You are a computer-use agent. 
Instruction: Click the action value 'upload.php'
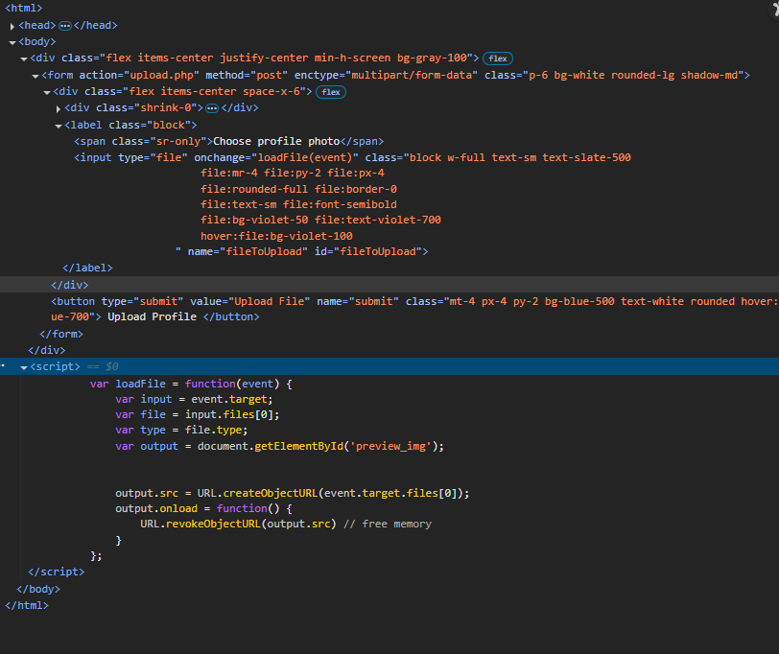(x=161, y=75)
